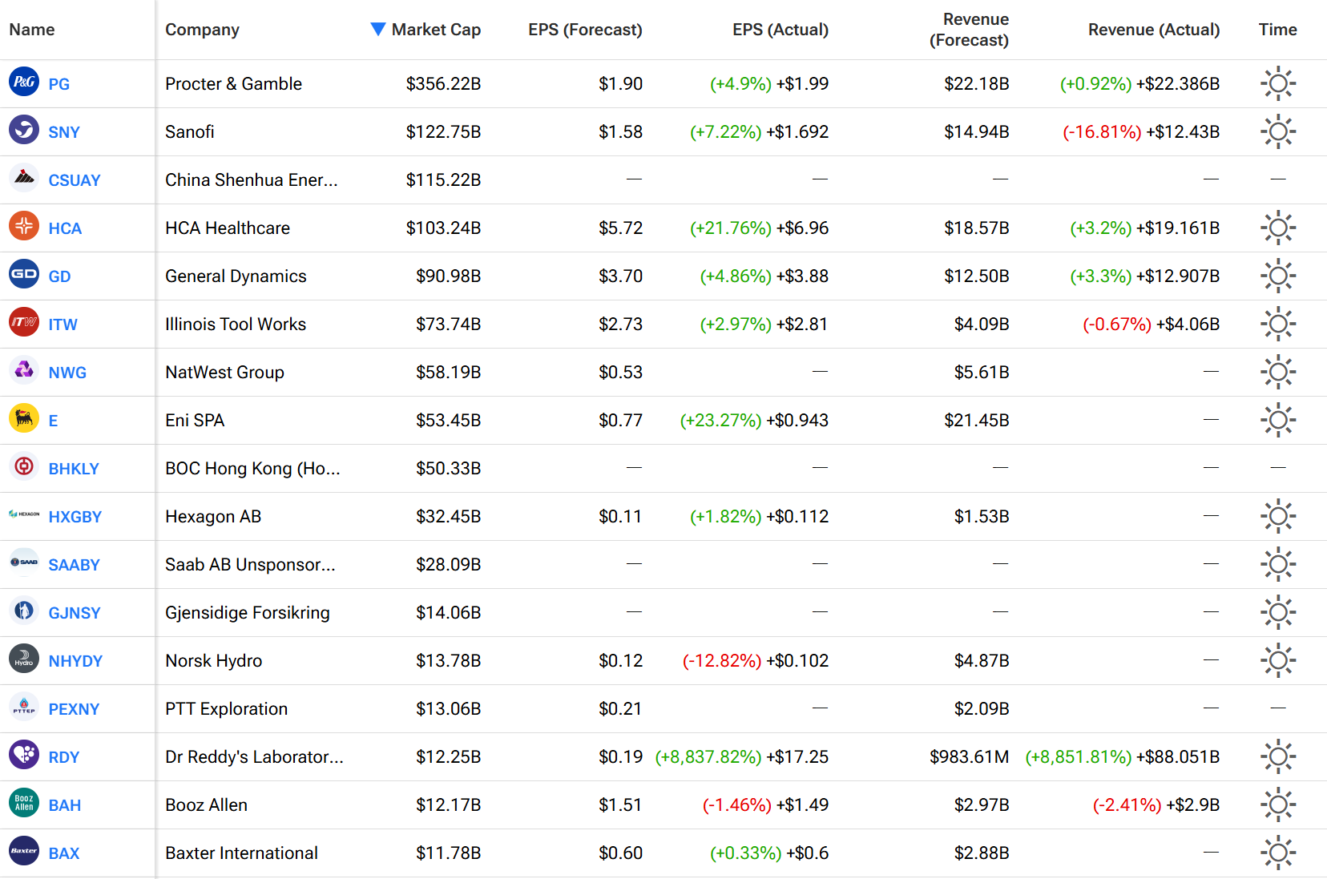Open the RDY ticker link
Viewport: 1327px width, 879px height.
(x=64, y=757)
